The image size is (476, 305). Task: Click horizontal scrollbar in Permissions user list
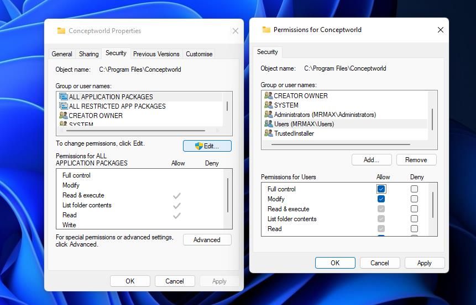(x=341, y=145)
